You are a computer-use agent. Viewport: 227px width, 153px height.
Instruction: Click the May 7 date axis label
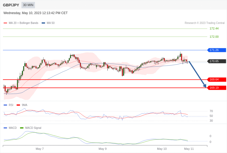[x=40, y=149]
